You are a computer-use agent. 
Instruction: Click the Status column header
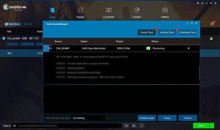click(155, 41)
